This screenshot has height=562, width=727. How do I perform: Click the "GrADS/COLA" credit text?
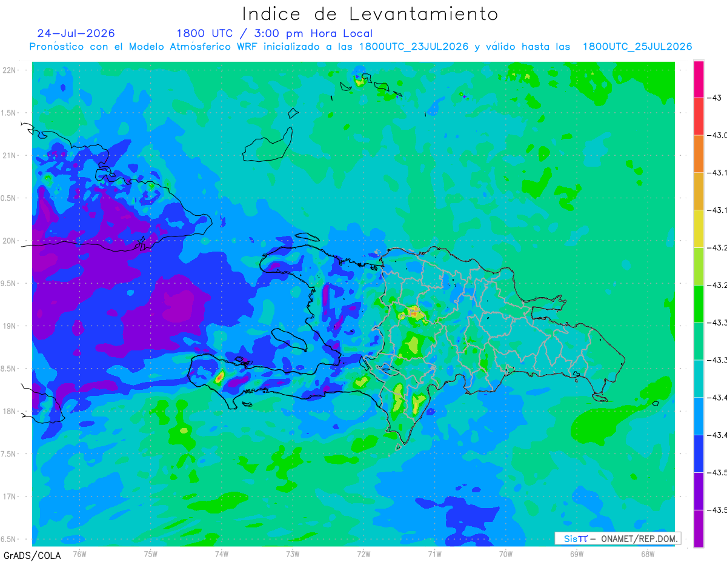[32, 555]
